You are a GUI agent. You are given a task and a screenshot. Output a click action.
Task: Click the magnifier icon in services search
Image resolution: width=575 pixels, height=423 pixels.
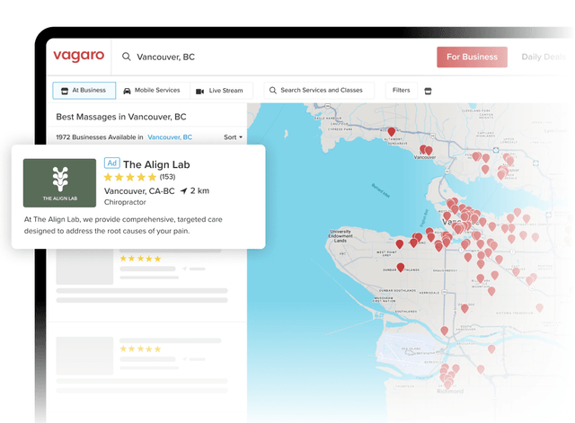tap(273, 90)
